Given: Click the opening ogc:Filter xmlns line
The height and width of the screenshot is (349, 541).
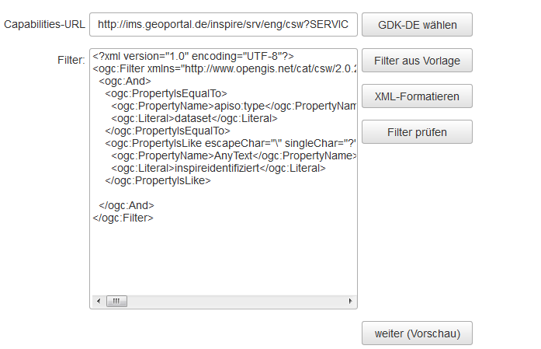Looking at the screenshot, I should 225,69.
